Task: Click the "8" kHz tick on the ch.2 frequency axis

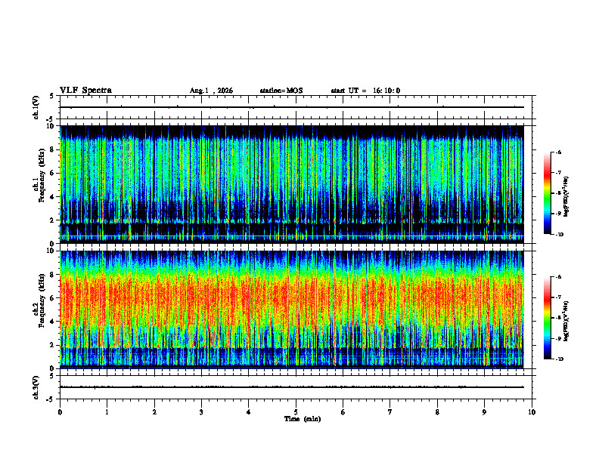Action: tap(52, 274)
